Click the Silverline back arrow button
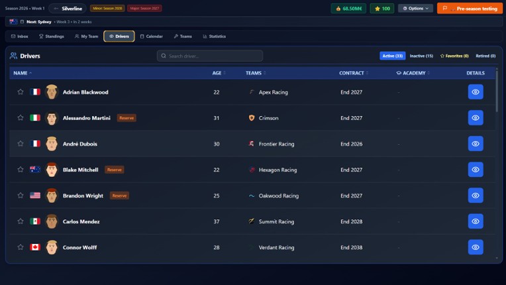506x285 pixels. pyautogui.click(x=56, y=9)
